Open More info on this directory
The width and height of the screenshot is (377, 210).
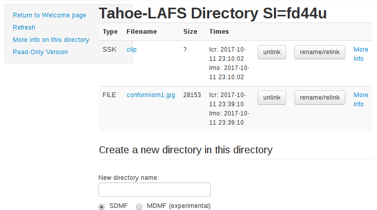[x=51, y=40]
